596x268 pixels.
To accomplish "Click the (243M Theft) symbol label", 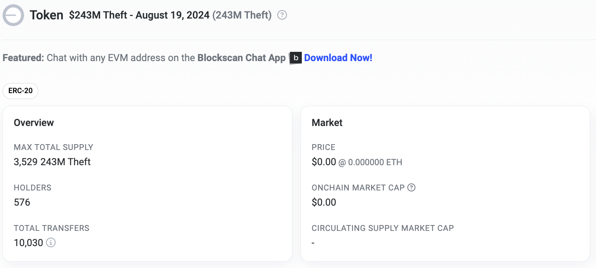I will [242, 15].
